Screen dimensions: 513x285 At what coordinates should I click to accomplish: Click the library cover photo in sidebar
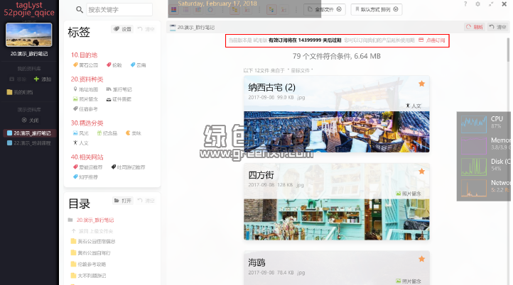pyautogui.click(x=29, y=35)
